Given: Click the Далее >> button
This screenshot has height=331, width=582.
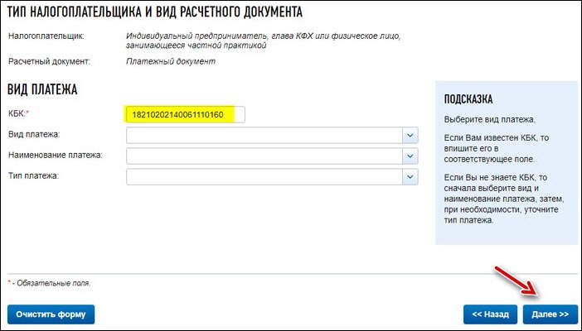Looking at the screenshot, I should 550,314.
